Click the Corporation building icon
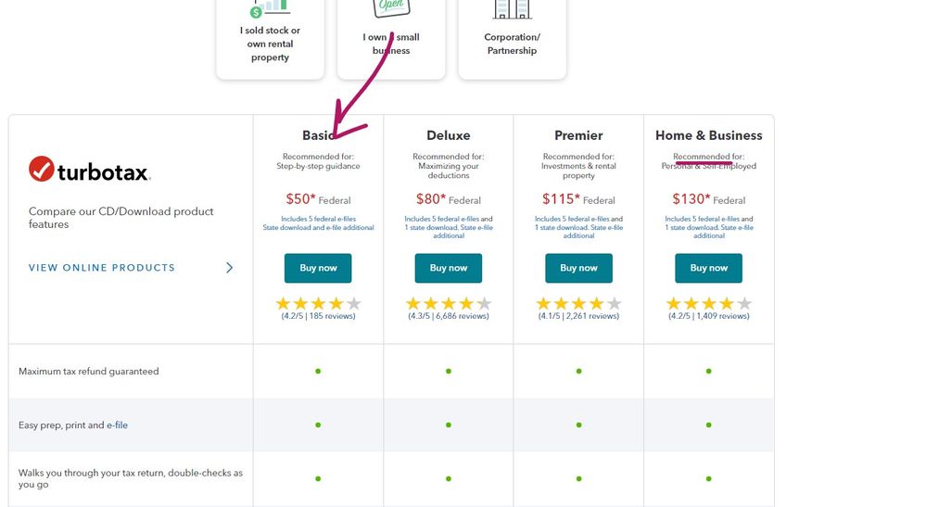Screen dimensions: 926x507 tap(512, 9)
